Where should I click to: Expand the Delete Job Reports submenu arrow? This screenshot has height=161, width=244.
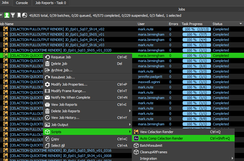point(130,111)
